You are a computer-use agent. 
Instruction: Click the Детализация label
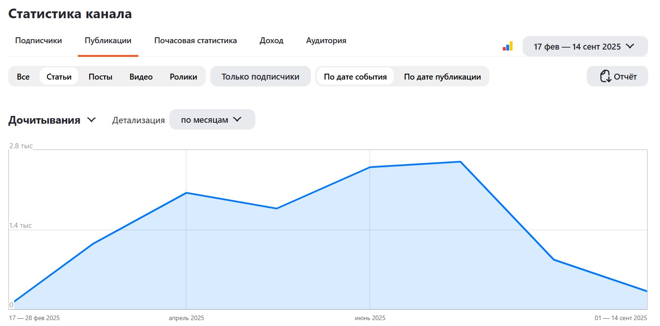138,120
